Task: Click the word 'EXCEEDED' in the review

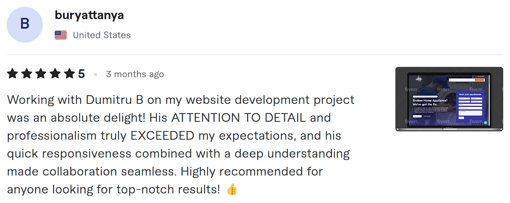Action: click(x=163, y=136)
